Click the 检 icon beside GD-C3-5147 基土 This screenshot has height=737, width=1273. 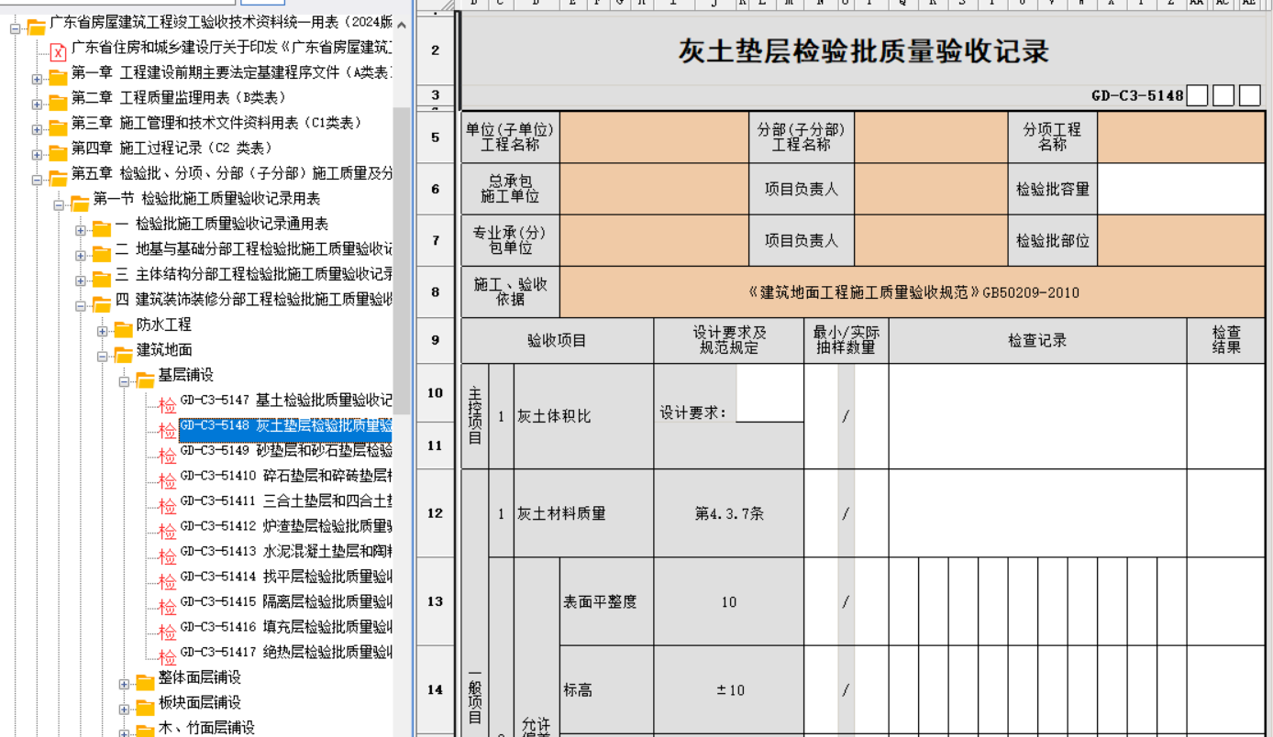[167, 405]
